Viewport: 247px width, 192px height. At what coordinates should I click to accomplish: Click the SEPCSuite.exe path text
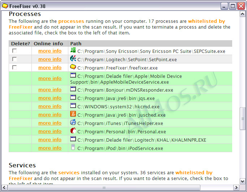151,51
